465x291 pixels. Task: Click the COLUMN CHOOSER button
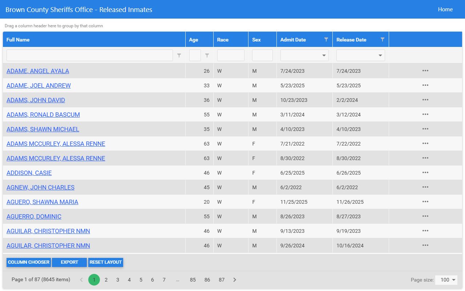click(29, 262)
